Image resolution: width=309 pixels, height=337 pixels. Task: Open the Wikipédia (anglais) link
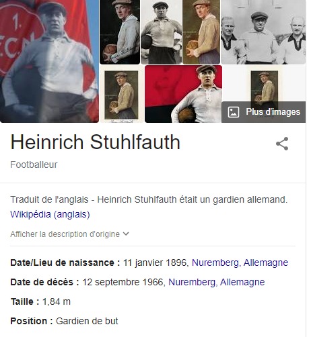tap(50, 214)
